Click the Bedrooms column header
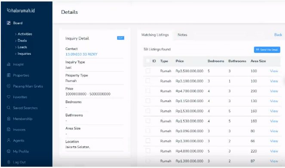This screenshot has height=168, width=285. (216, 61)
